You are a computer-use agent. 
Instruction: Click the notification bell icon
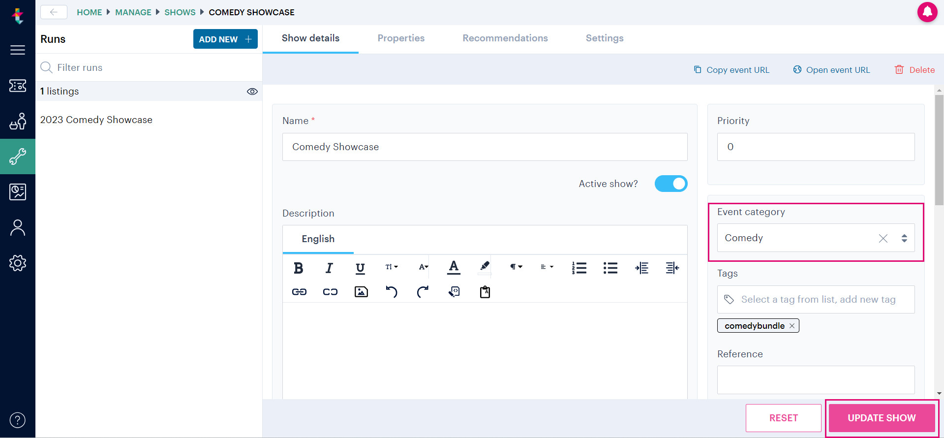pos(927,12)
